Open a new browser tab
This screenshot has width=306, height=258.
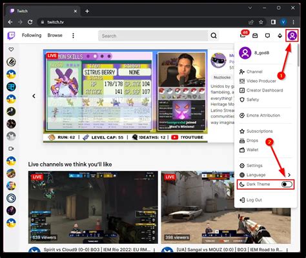click(x=87, y=11)
